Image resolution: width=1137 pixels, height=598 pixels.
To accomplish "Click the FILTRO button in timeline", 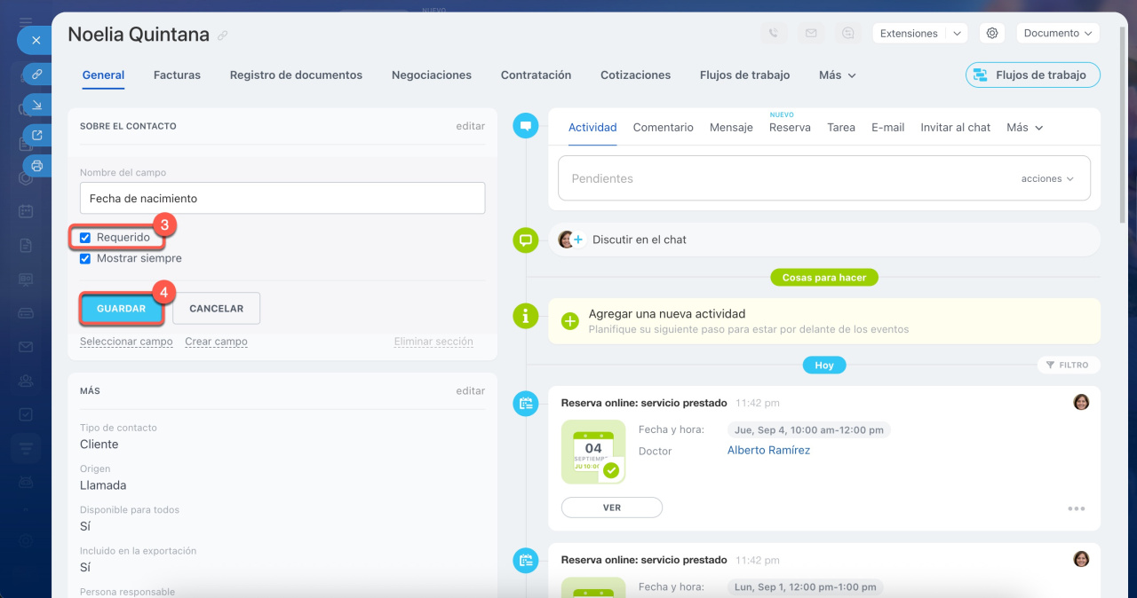I will 1068,365.
